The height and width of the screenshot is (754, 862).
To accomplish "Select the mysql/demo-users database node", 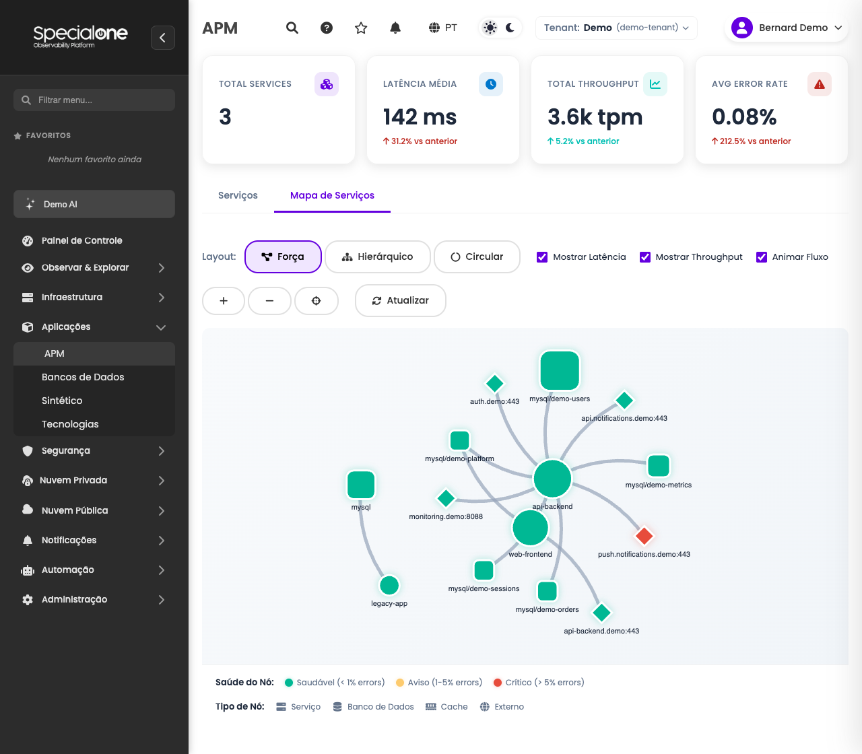I will coord(560,370).
